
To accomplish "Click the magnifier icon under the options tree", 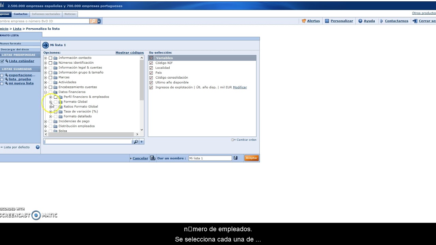I will click(x=136, y=142).
